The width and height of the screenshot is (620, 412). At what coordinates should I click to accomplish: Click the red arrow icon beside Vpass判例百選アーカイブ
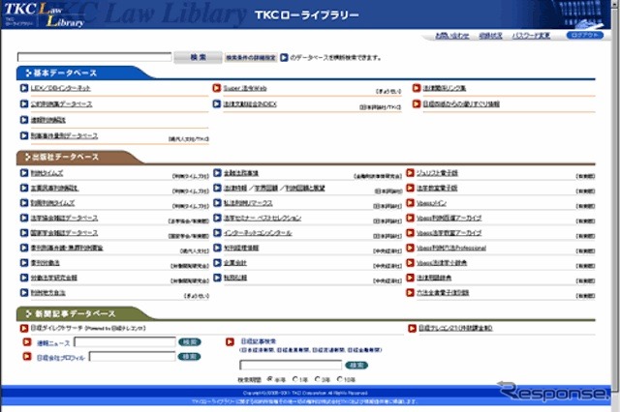click(411, 218)
